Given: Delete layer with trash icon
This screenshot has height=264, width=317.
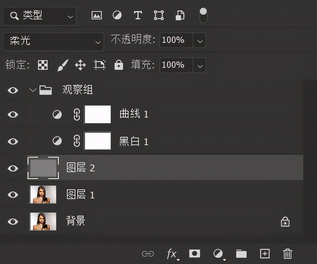Looking at the screenshot, I should [288, 254].
